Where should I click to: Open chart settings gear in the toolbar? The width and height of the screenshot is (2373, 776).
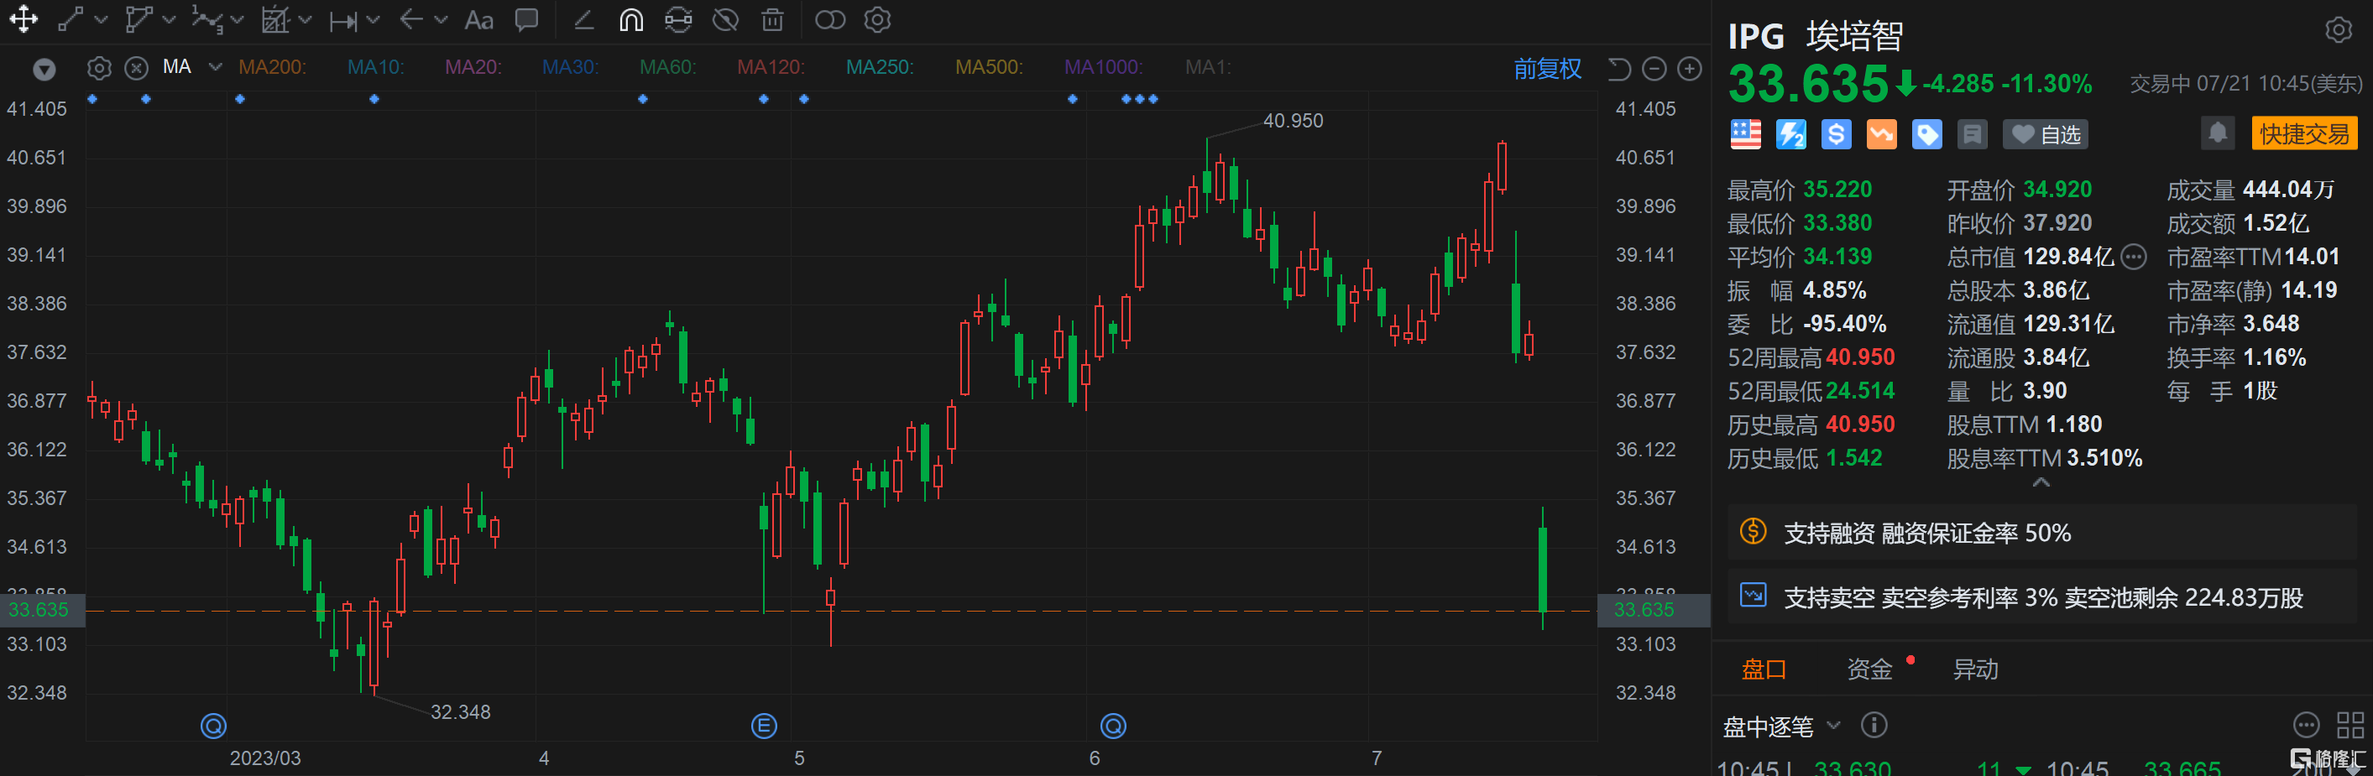(x=877, y=20)
